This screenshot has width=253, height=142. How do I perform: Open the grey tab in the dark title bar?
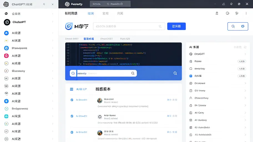[97, 4]
